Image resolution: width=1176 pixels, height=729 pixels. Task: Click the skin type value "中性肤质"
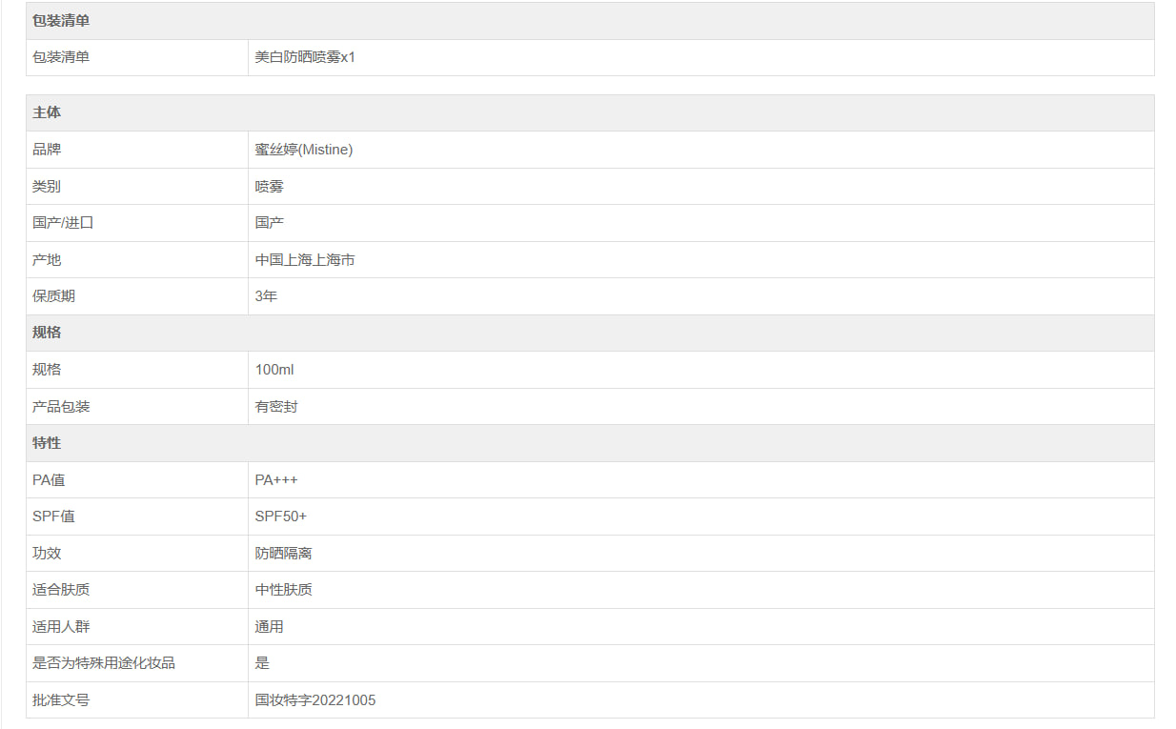click(283, 590)
